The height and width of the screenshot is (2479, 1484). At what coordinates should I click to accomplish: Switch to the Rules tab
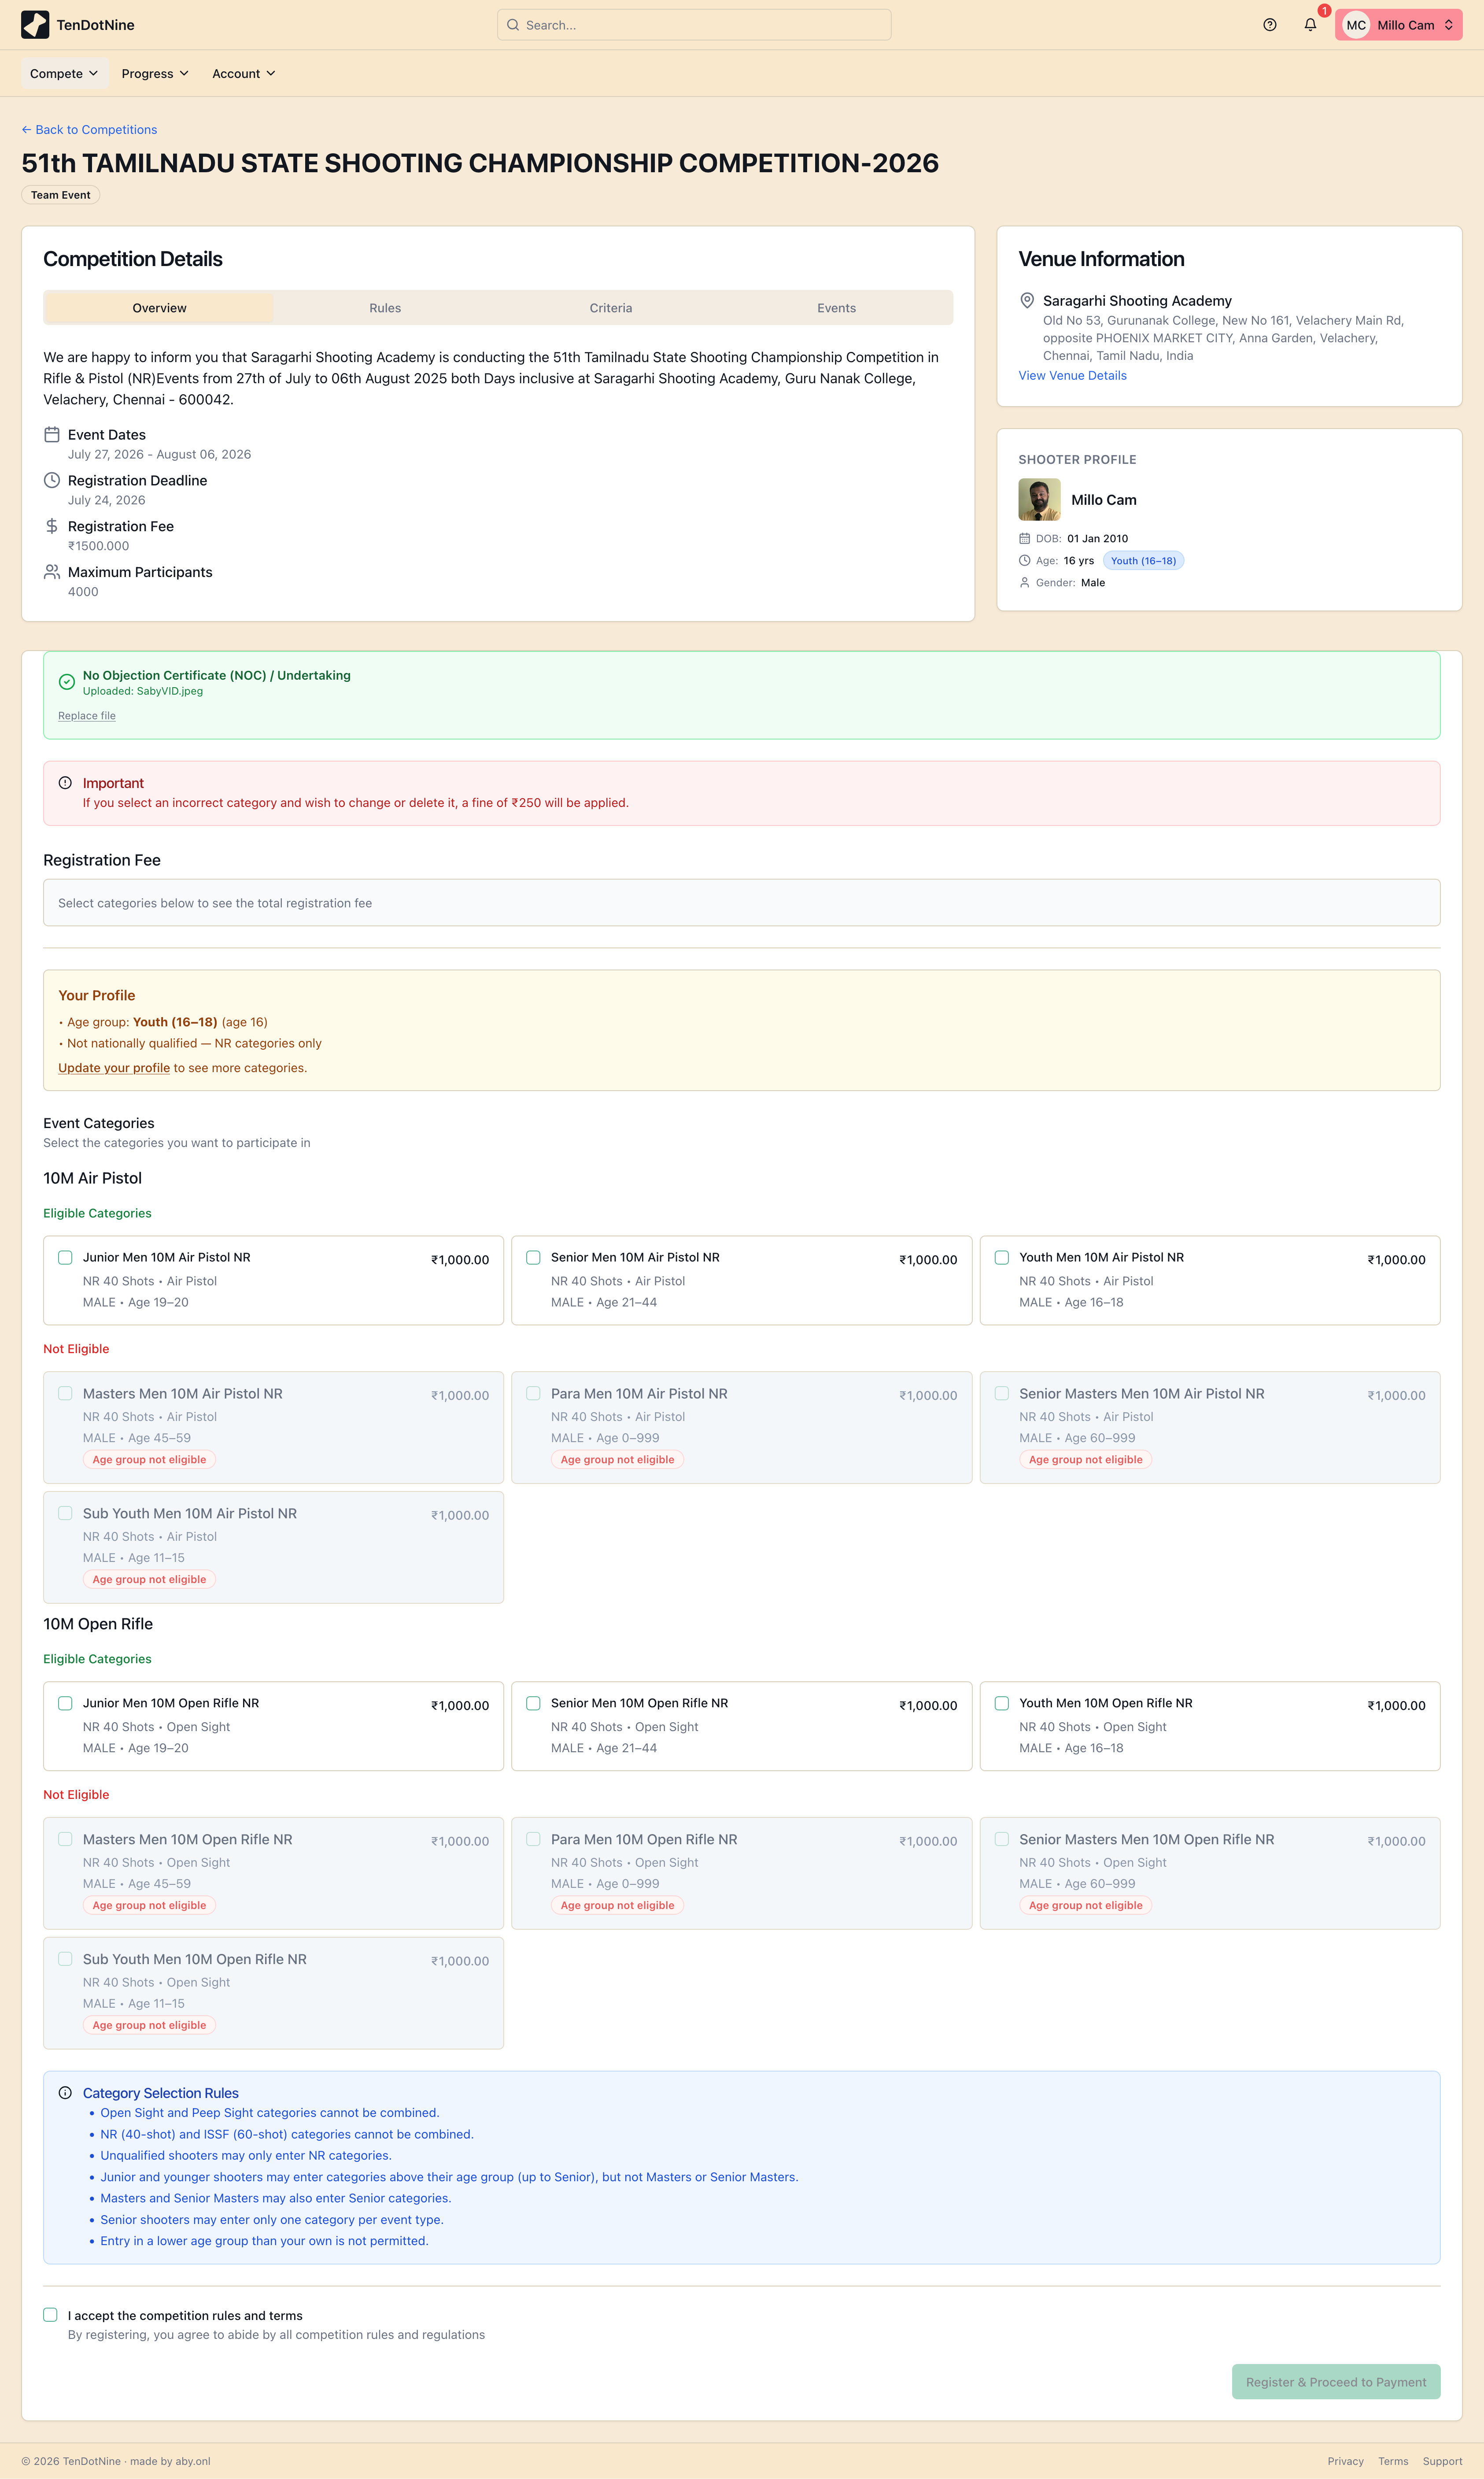click(x=385, y=308)
